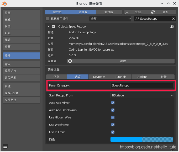Open the 系统 preferences section

[x=22, y=86]
